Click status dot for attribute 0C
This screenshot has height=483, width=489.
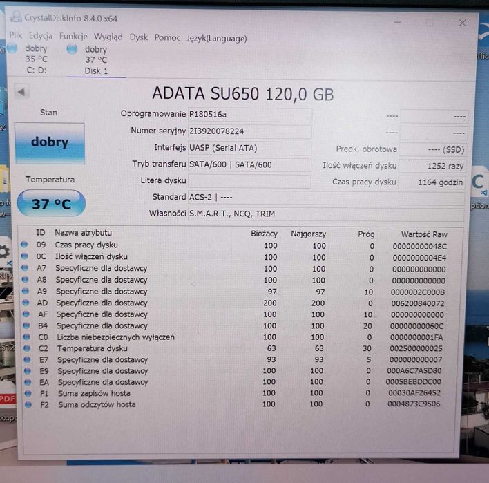pos(25,256)
